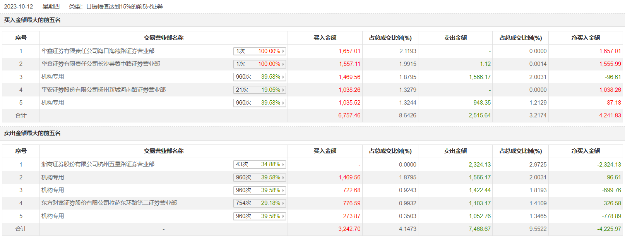This screenshot has height=239, width=625.
Task: Click 机构专用 in sell table row 5
Action: tap(53, 216)
